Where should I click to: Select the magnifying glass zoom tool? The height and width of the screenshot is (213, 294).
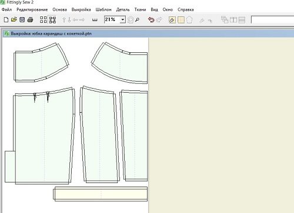coord(138,19)
